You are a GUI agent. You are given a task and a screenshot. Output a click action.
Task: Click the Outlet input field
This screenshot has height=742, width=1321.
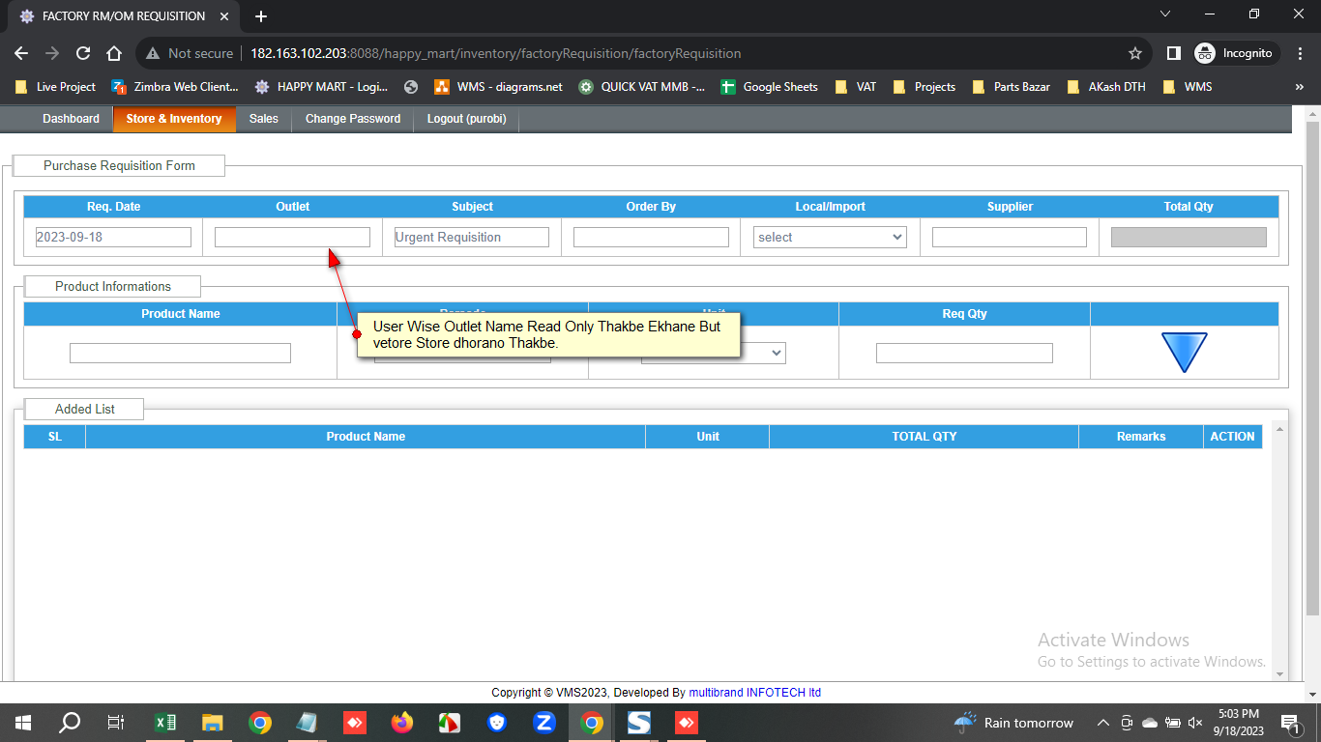292,237
